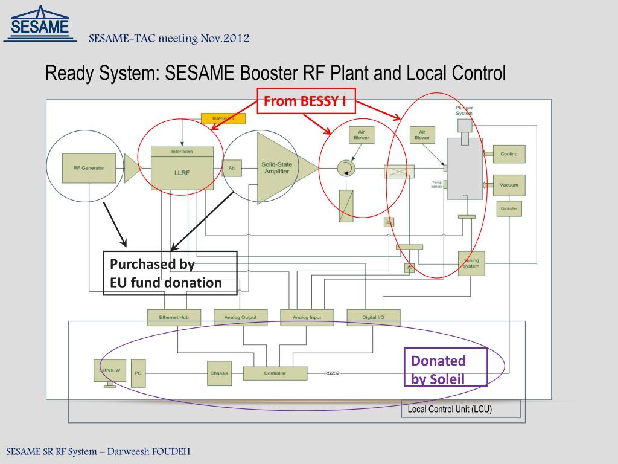
Task: Click the Cooling block
Action: 509,154
